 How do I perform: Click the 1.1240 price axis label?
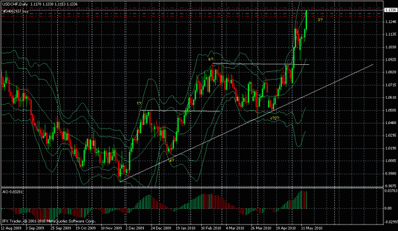[x=390, y=22]
